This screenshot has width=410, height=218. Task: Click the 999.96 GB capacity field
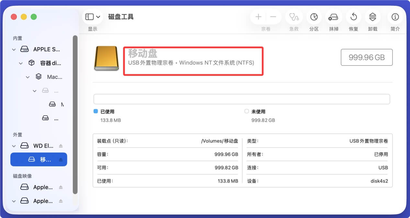tap(367, 57)
